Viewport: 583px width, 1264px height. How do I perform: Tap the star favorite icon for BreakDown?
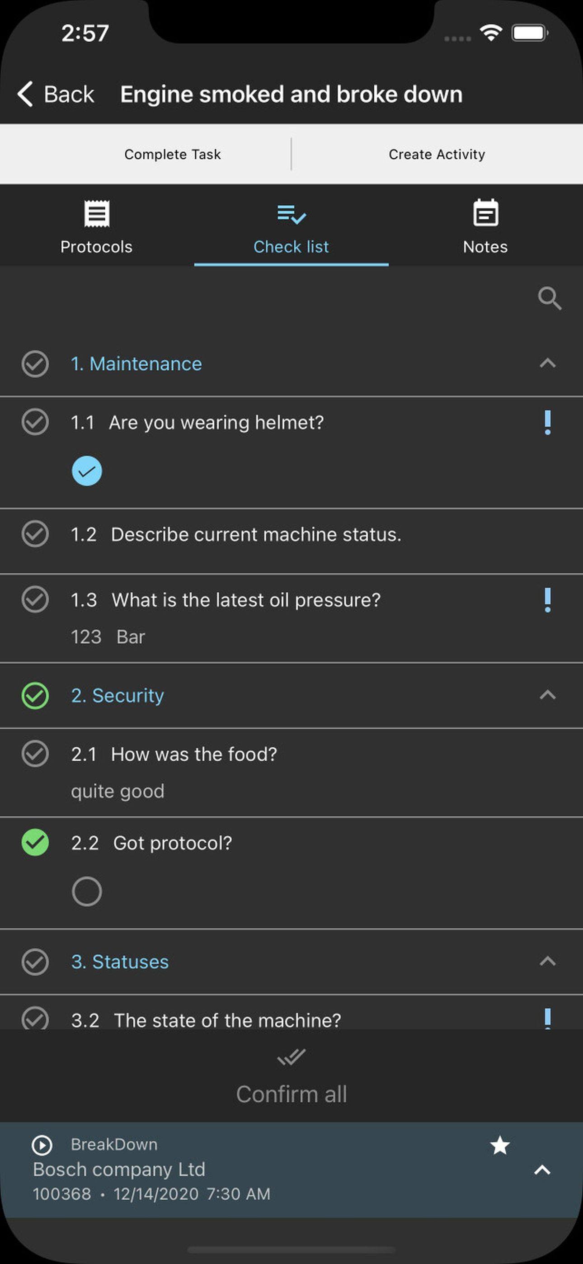point(499,1145)
